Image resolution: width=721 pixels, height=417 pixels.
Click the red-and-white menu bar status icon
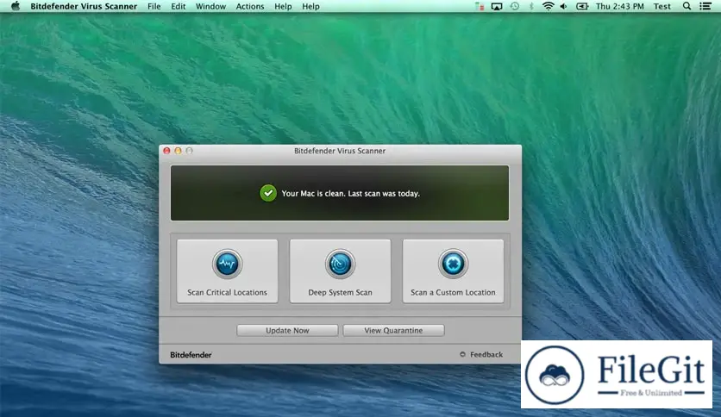[480, 6]
